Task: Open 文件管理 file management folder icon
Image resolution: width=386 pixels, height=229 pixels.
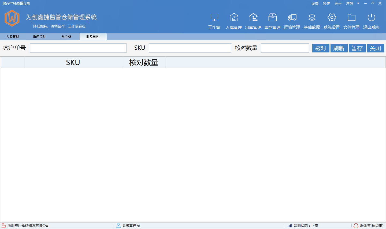Action: [351, 18]
